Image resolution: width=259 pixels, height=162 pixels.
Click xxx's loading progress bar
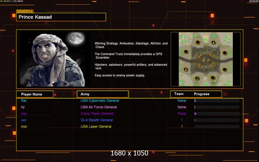[x=217, y=120]
